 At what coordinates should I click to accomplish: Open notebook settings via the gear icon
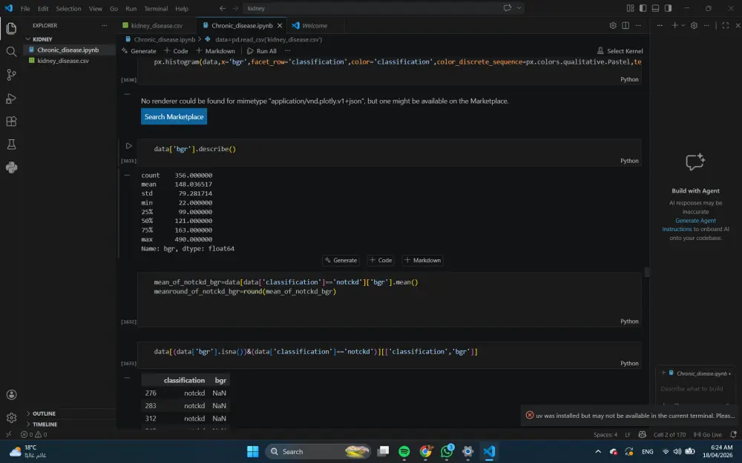tap(614, 24)
